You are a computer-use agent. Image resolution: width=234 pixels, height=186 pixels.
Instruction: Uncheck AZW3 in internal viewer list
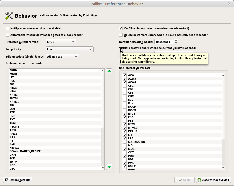tap(125, 79)
